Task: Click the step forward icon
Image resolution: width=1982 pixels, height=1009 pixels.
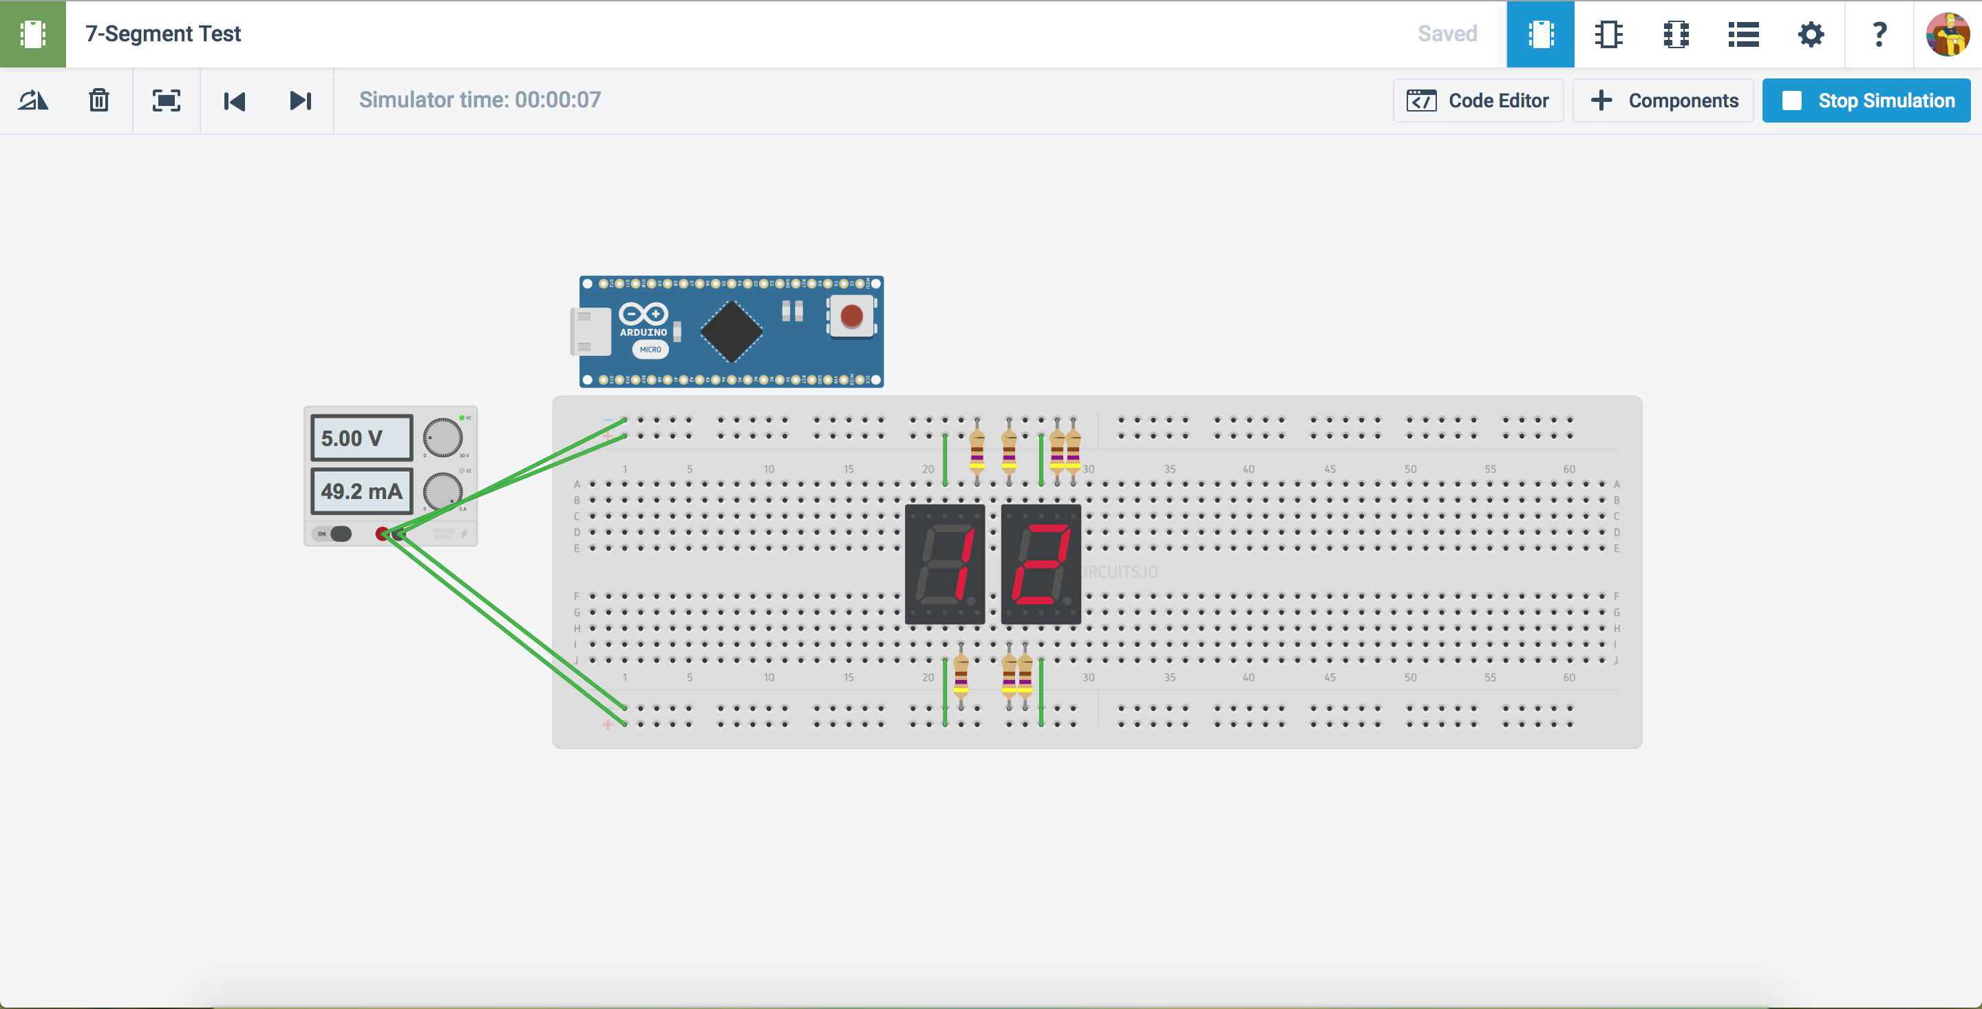Action: 300,100
